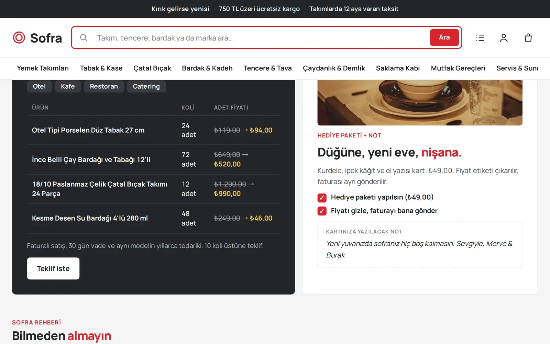550x344 pixels.
Task: Click the search magnifier icon
Action: [x=84, y=37]
